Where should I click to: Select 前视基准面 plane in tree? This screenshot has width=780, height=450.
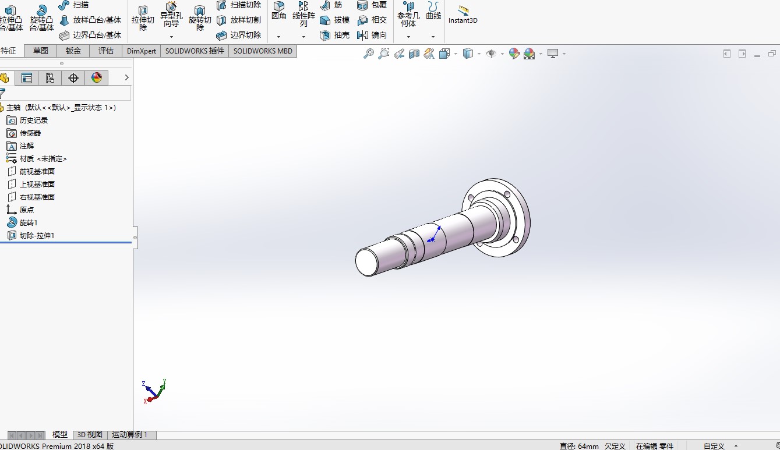30,172
